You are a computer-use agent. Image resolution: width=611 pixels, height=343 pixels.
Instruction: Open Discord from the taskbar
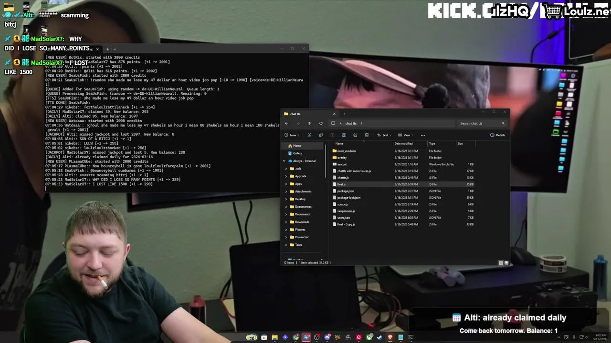(327, 337)
